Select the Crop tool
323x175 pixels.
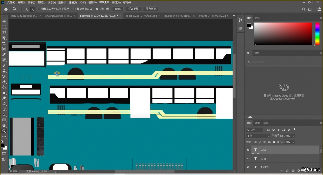(4, 43)
